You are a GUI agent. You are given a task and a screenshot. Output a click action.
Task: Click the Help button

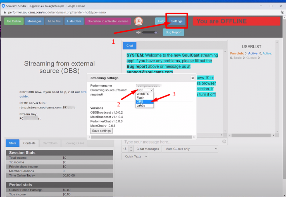pos(161,21)
